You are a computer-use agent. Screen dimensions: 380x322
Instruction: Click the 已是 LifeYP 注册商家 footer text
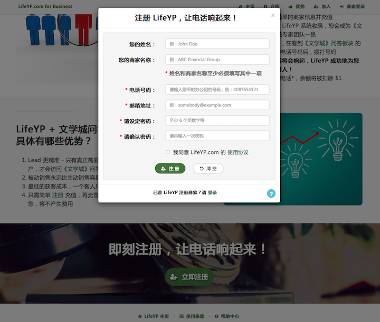(179, 192)
